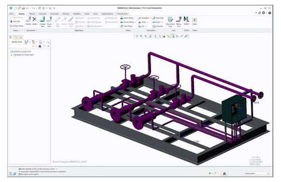The height and width of the screenshot is (182, 281).
Task: Open the Piping Info tool
Action: coord(179,22)
